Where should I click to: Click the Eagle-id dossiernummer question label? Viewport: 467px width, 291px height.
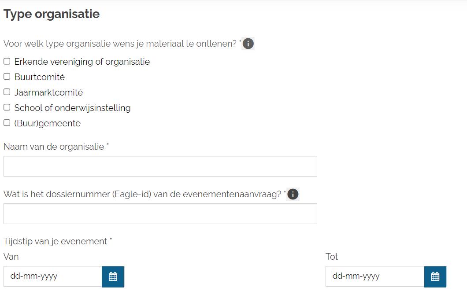(x=142, y=194)
